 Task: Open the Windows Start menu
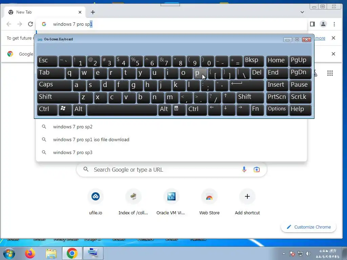9,253
